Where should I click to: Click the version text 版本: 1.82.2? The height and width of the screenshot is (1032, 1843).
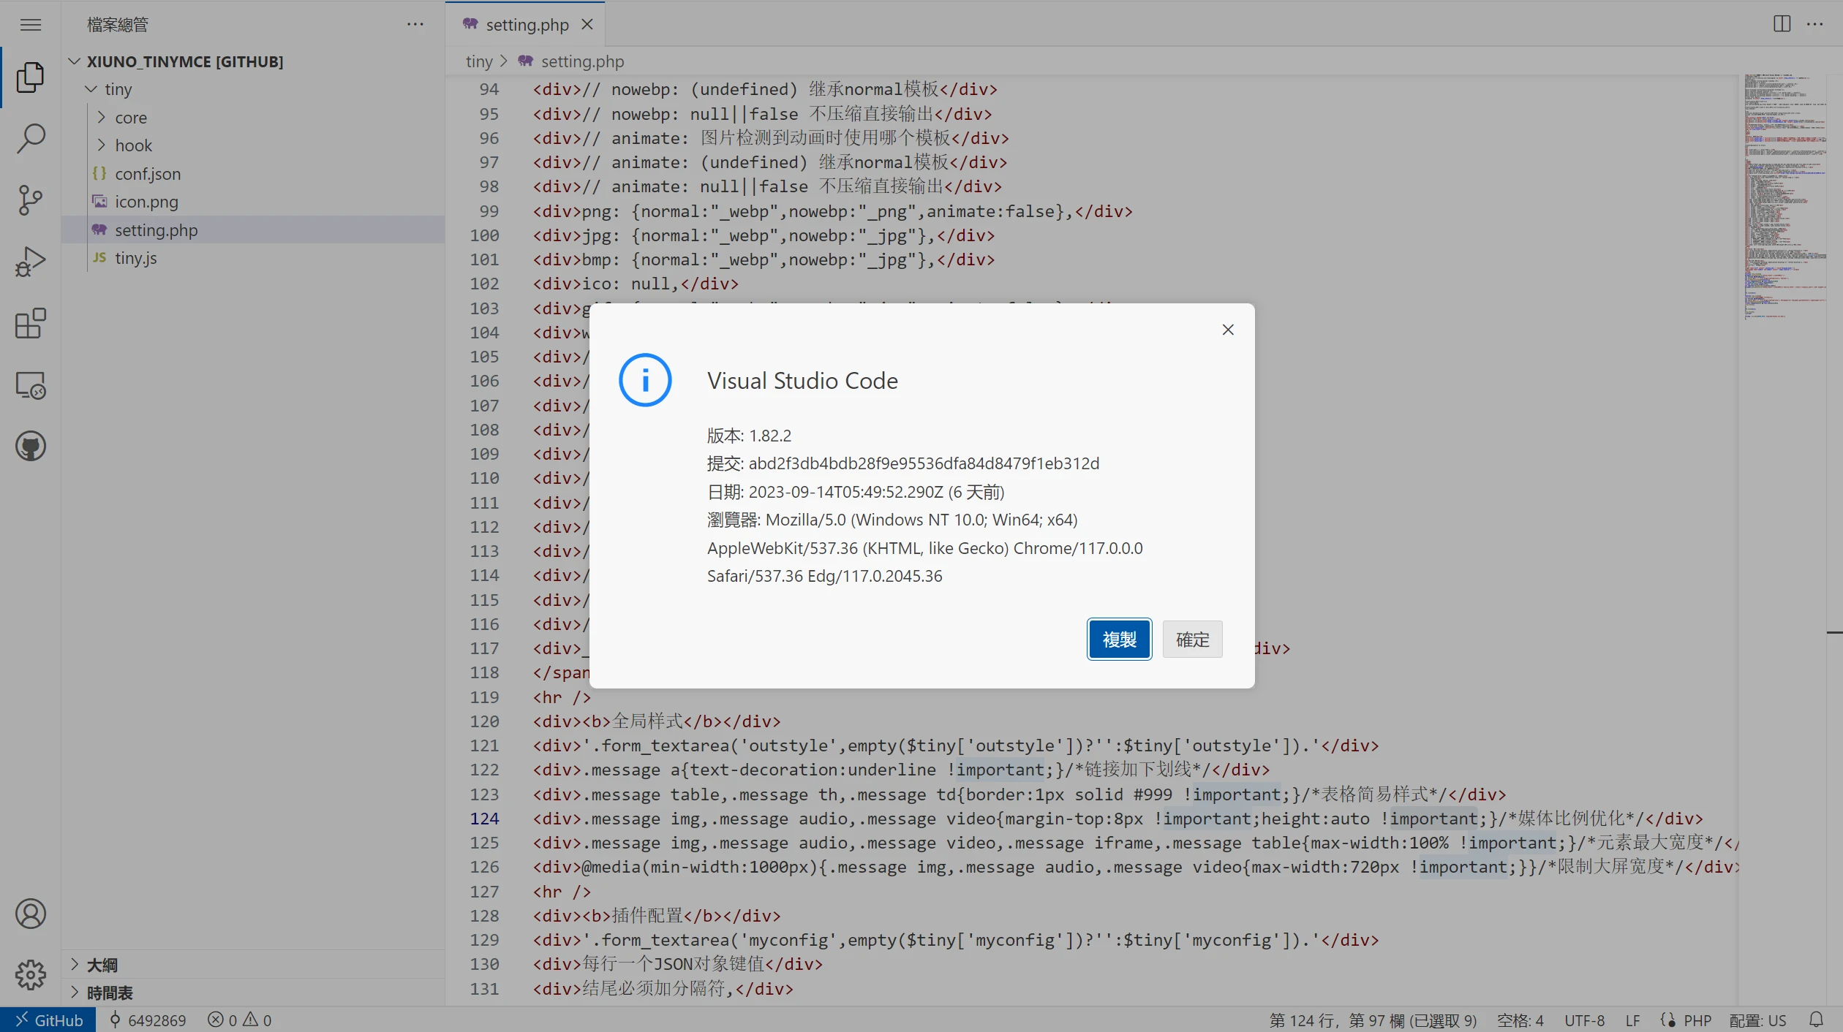pos(749,436)
